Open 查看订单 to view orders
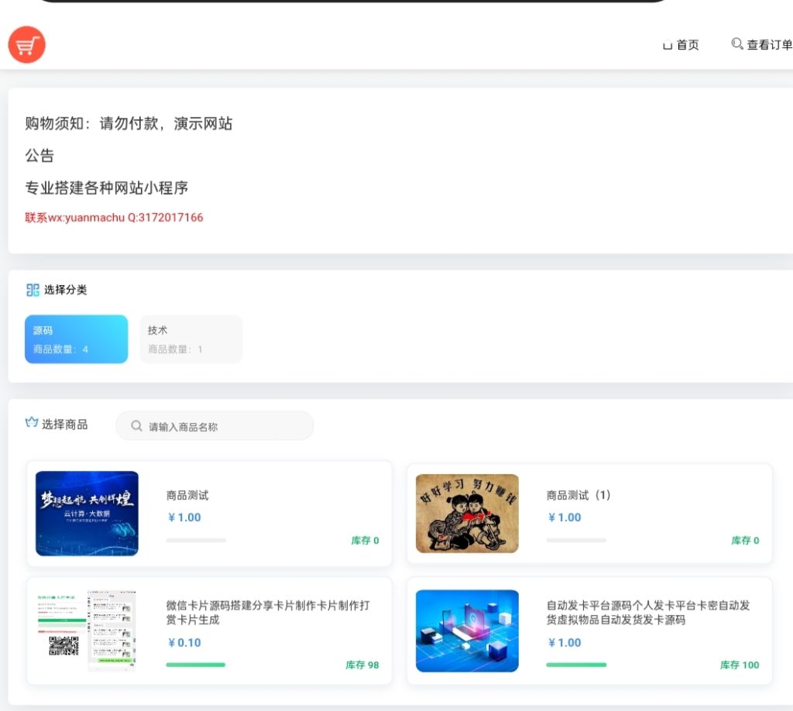793x711 pixels. coord(768,46)
